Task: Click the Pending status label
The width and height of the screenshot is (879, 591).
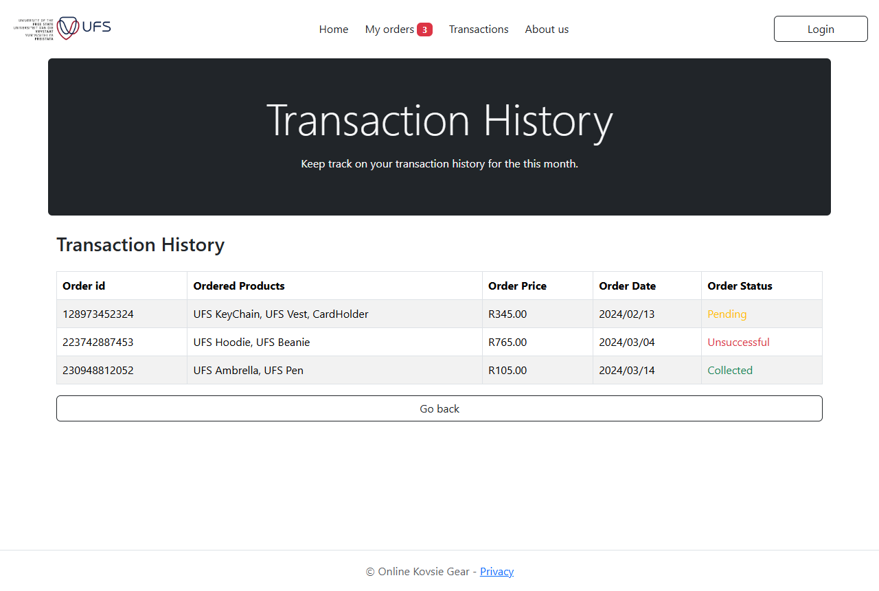Action: 727,314
